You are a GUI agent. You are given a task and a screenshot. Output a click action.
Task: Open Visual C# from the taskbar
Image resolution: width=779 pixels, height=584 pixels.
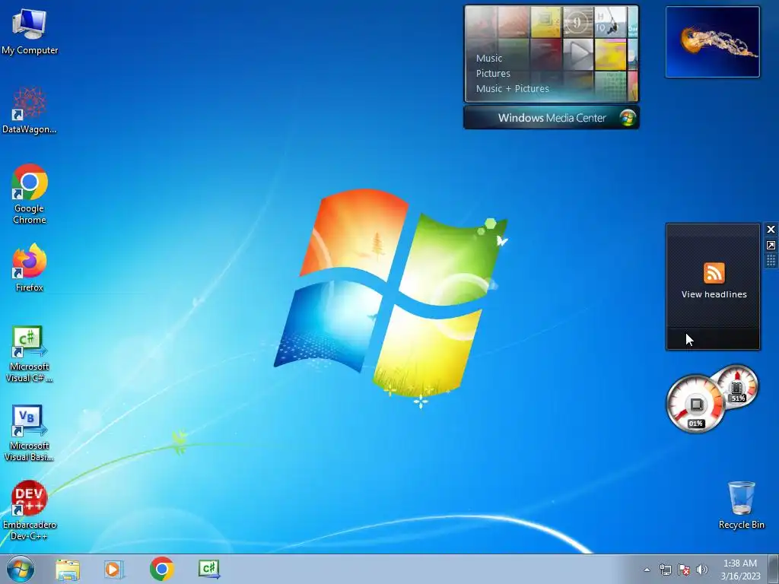coord(208,569)
